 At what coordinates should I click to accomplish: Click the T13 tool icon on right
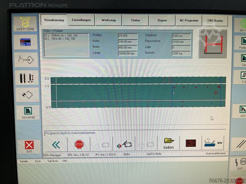click(x=242, y=78)
